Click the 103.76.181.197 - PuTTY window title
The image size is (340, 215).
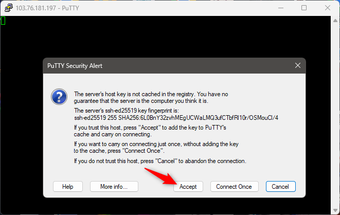47,8
